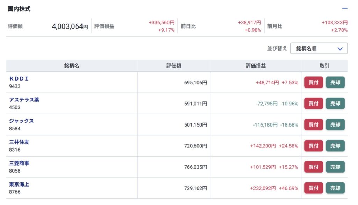
Task: Click the アステラス薬 percentage -10.96%
Action: (289, 104)
